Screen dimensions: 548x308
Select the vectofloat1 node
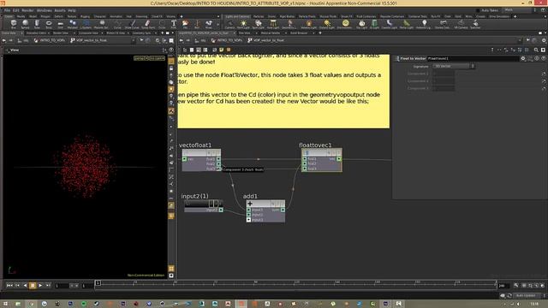(x=201, y=160)
